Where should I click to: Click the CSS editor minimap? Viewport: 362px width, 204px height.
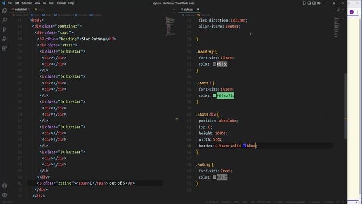pos(339,27)
